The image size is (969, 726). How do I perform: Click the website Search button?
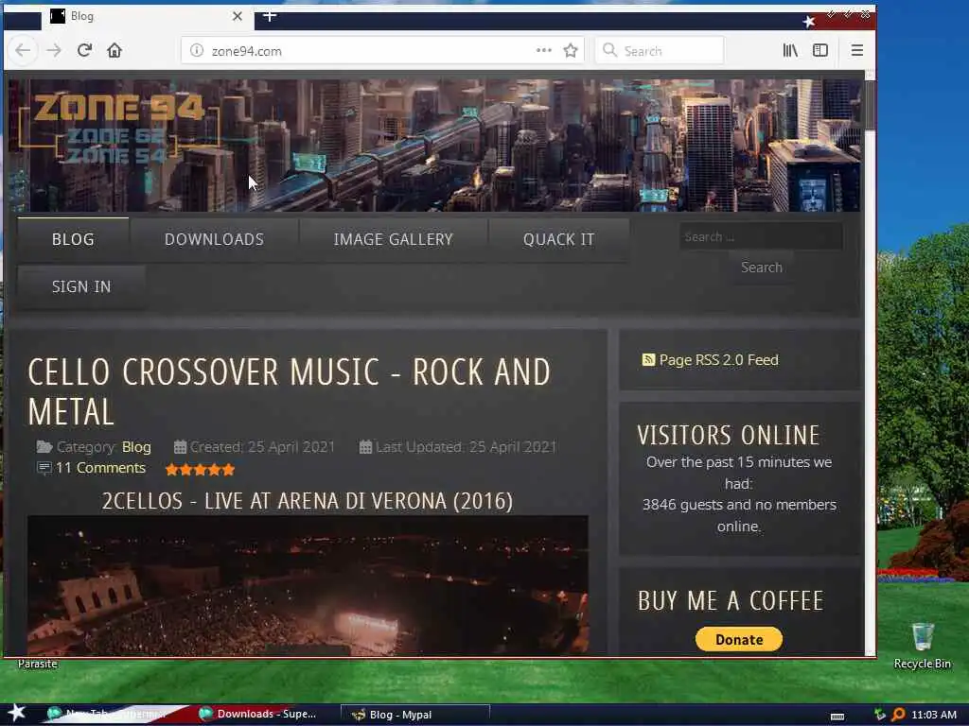(x=762, y=268)
